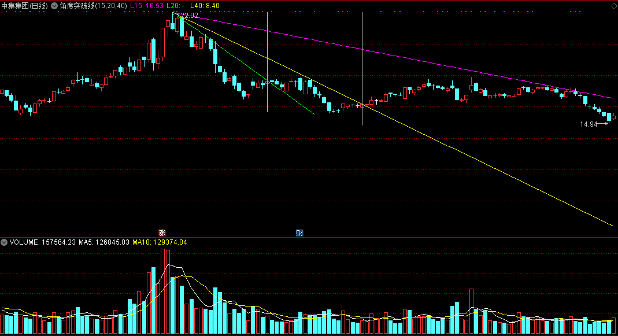The height and width of the screenshot is (336, 618).
Task: Click the 14.94 low price label
Action: point(589,124)
